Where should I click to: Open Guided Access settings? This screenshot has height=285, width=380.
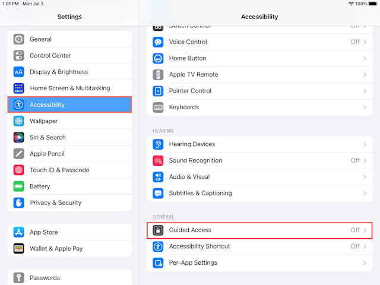pyautogui.click(x=259, y=230)
